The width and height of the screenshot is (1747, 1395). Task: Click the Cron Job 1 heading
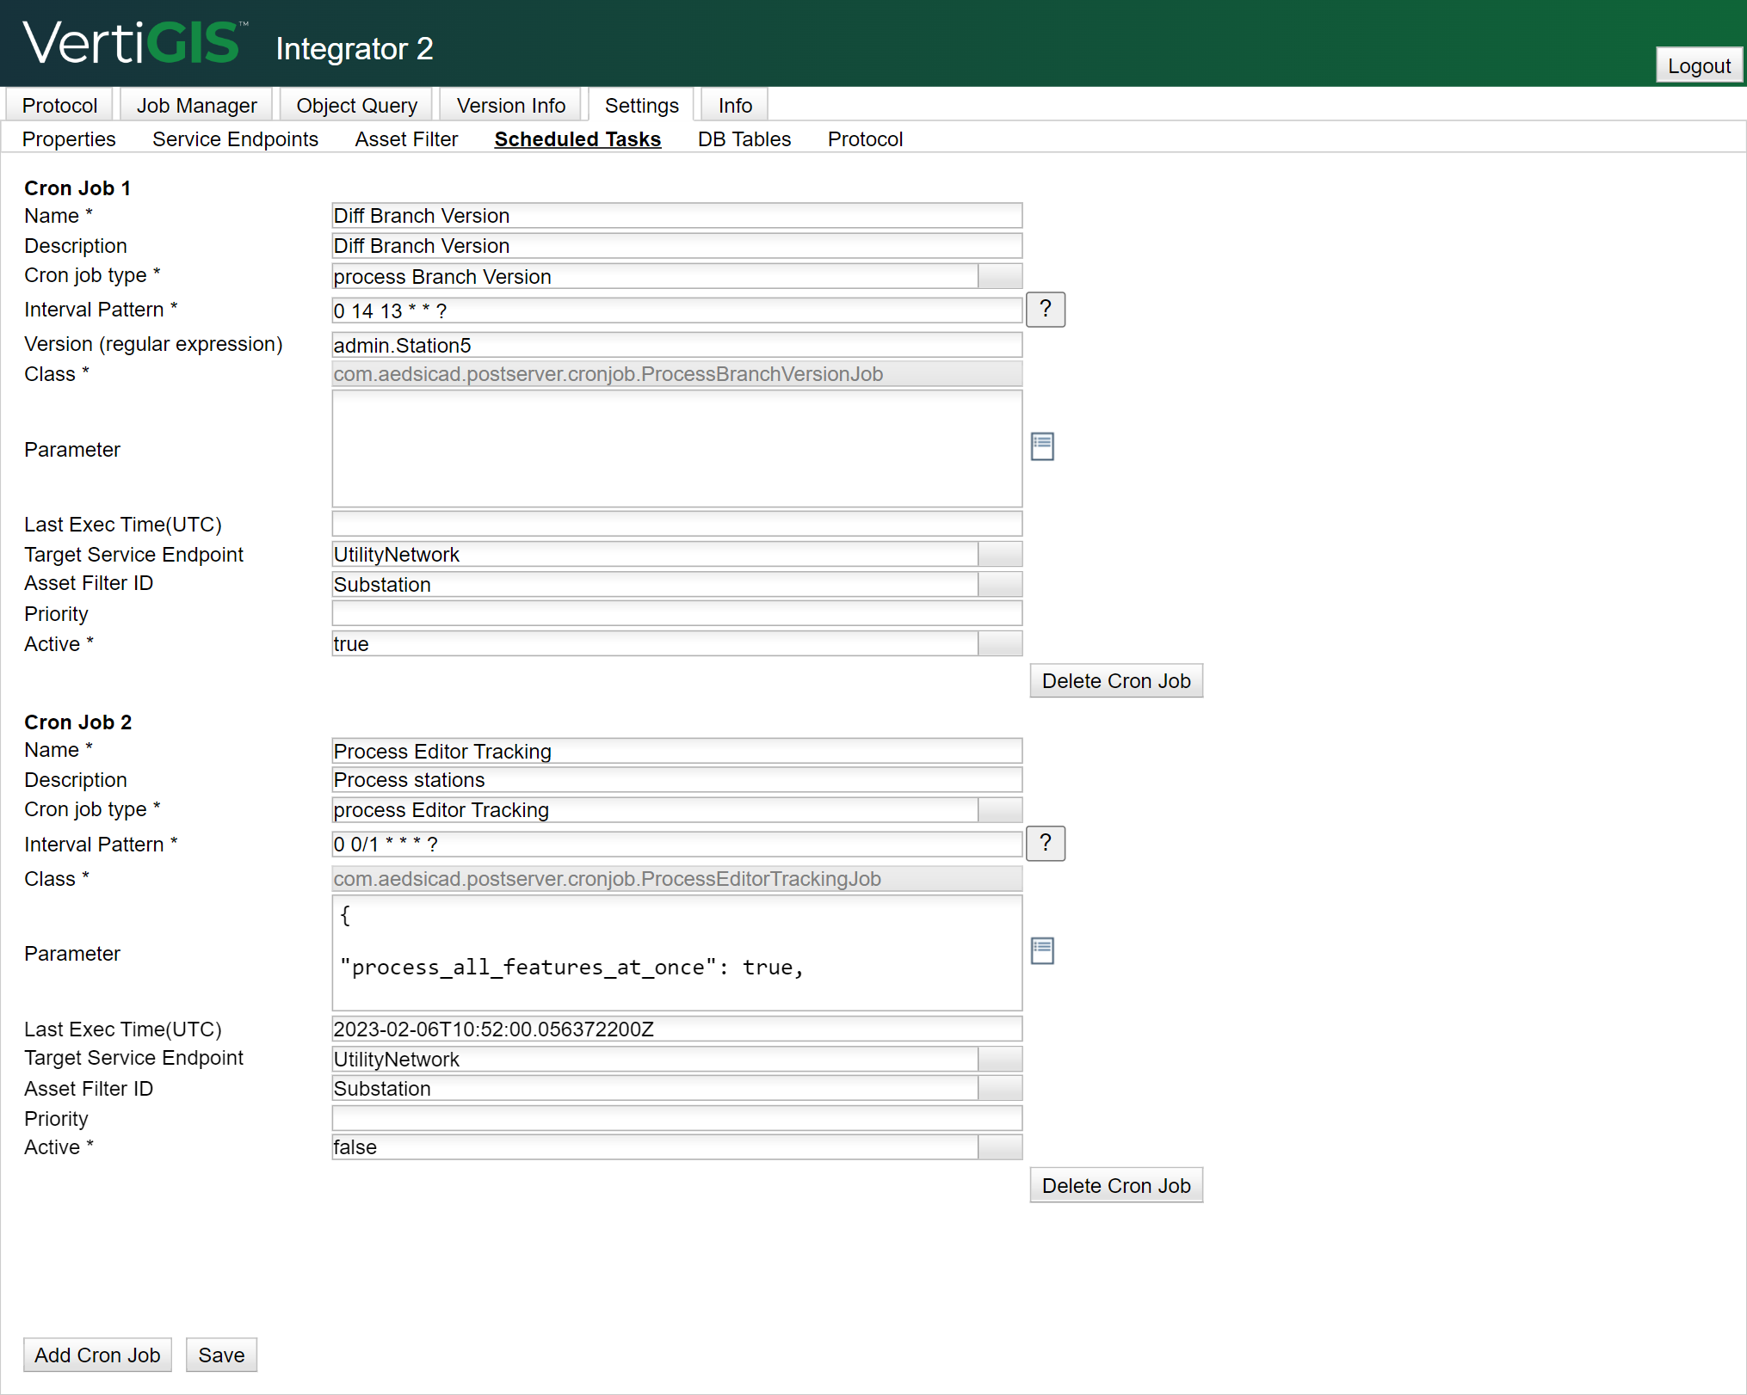77,187
